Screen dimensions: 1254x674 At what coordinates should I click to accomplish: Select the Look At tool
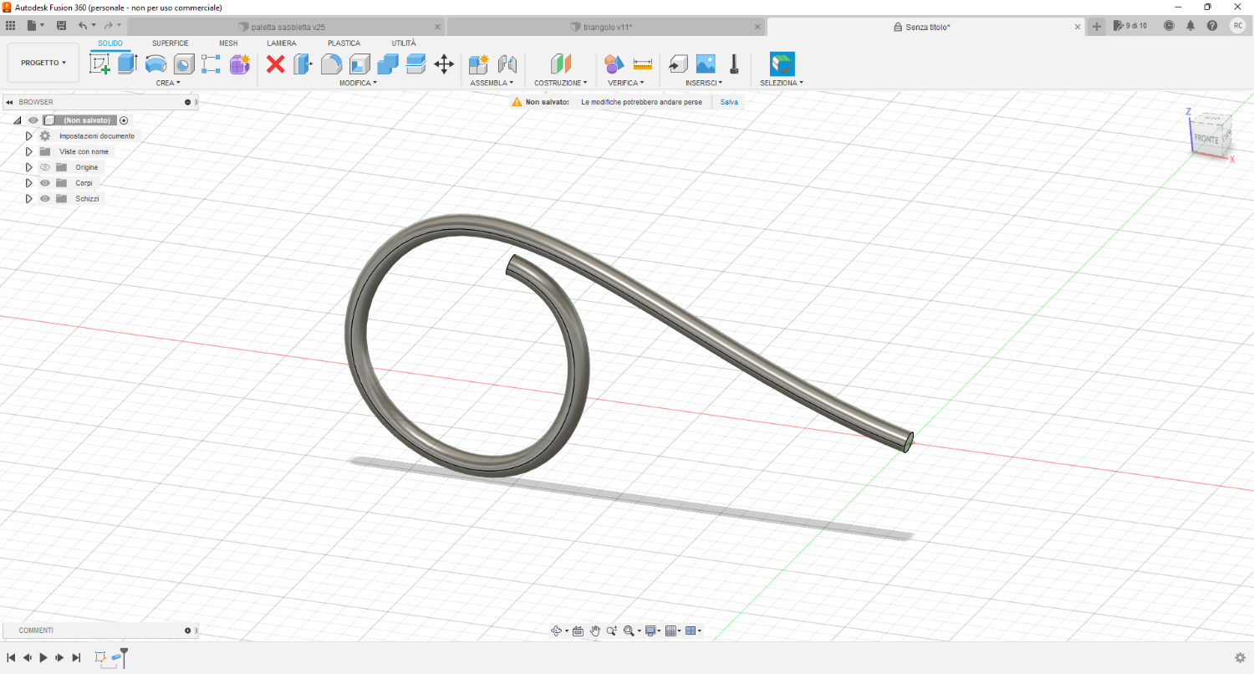tap(578, 631)
